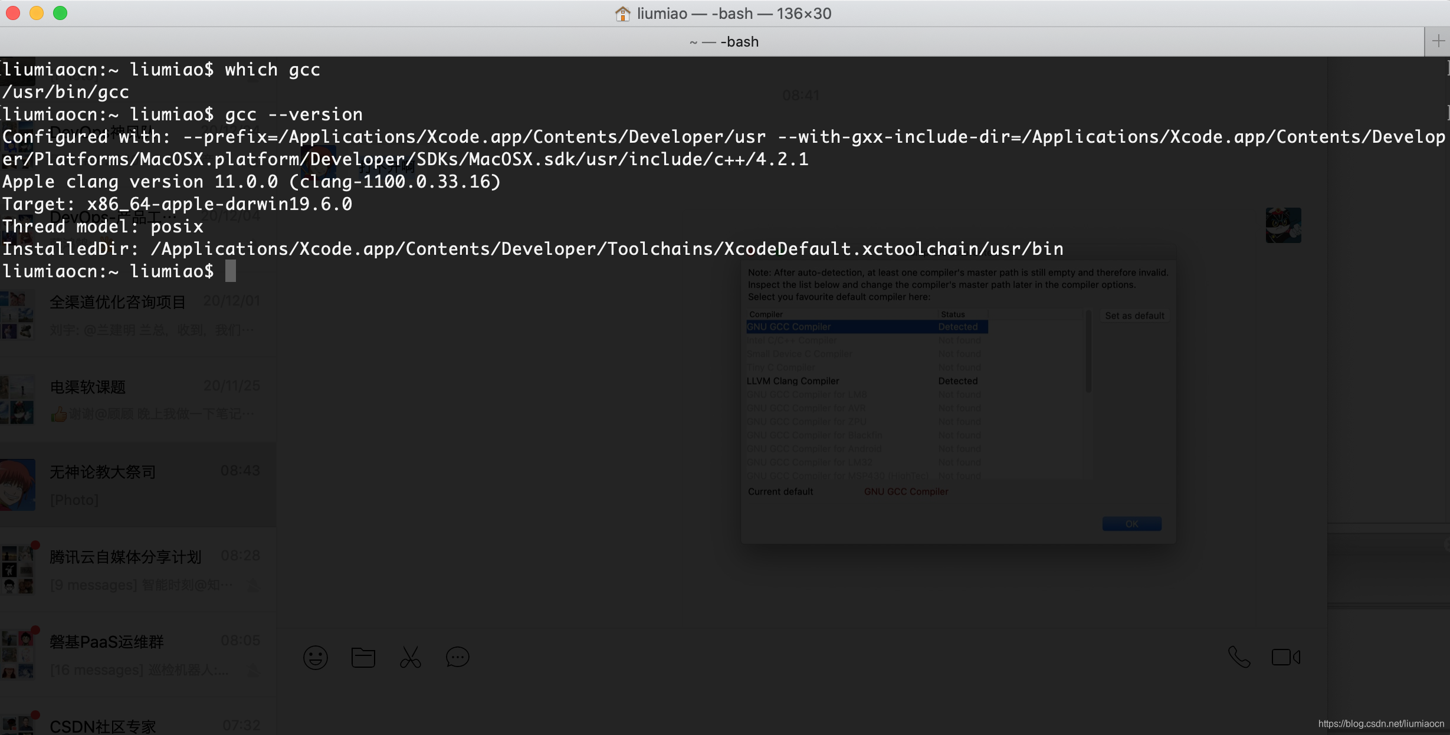Image resolution: width=1450 pixels, height=735 pixels.
Task: Select GNU GCC Compiler for ZPU row
Action: coord(867,422)
